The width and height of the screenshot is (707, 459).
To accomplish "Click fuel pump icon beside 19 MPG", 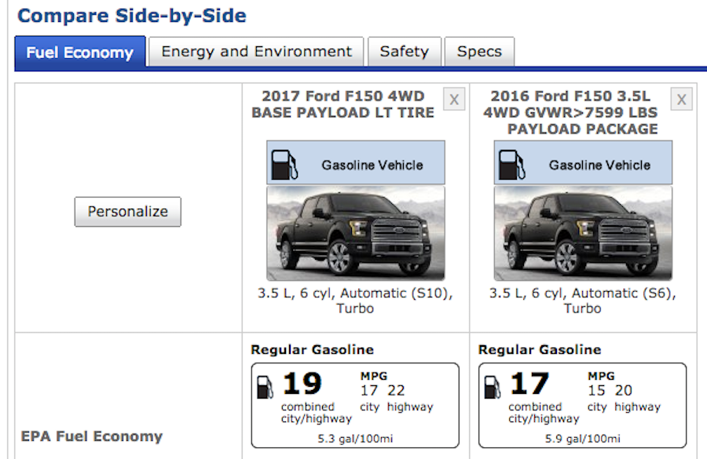I will coord(266,388).
